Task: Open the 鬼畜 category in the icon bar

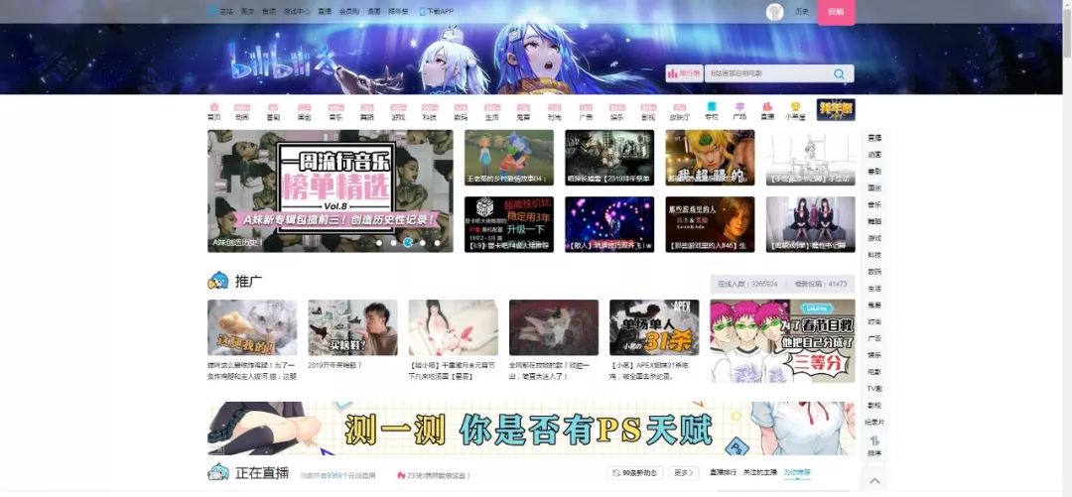Action: click(523, 111)
